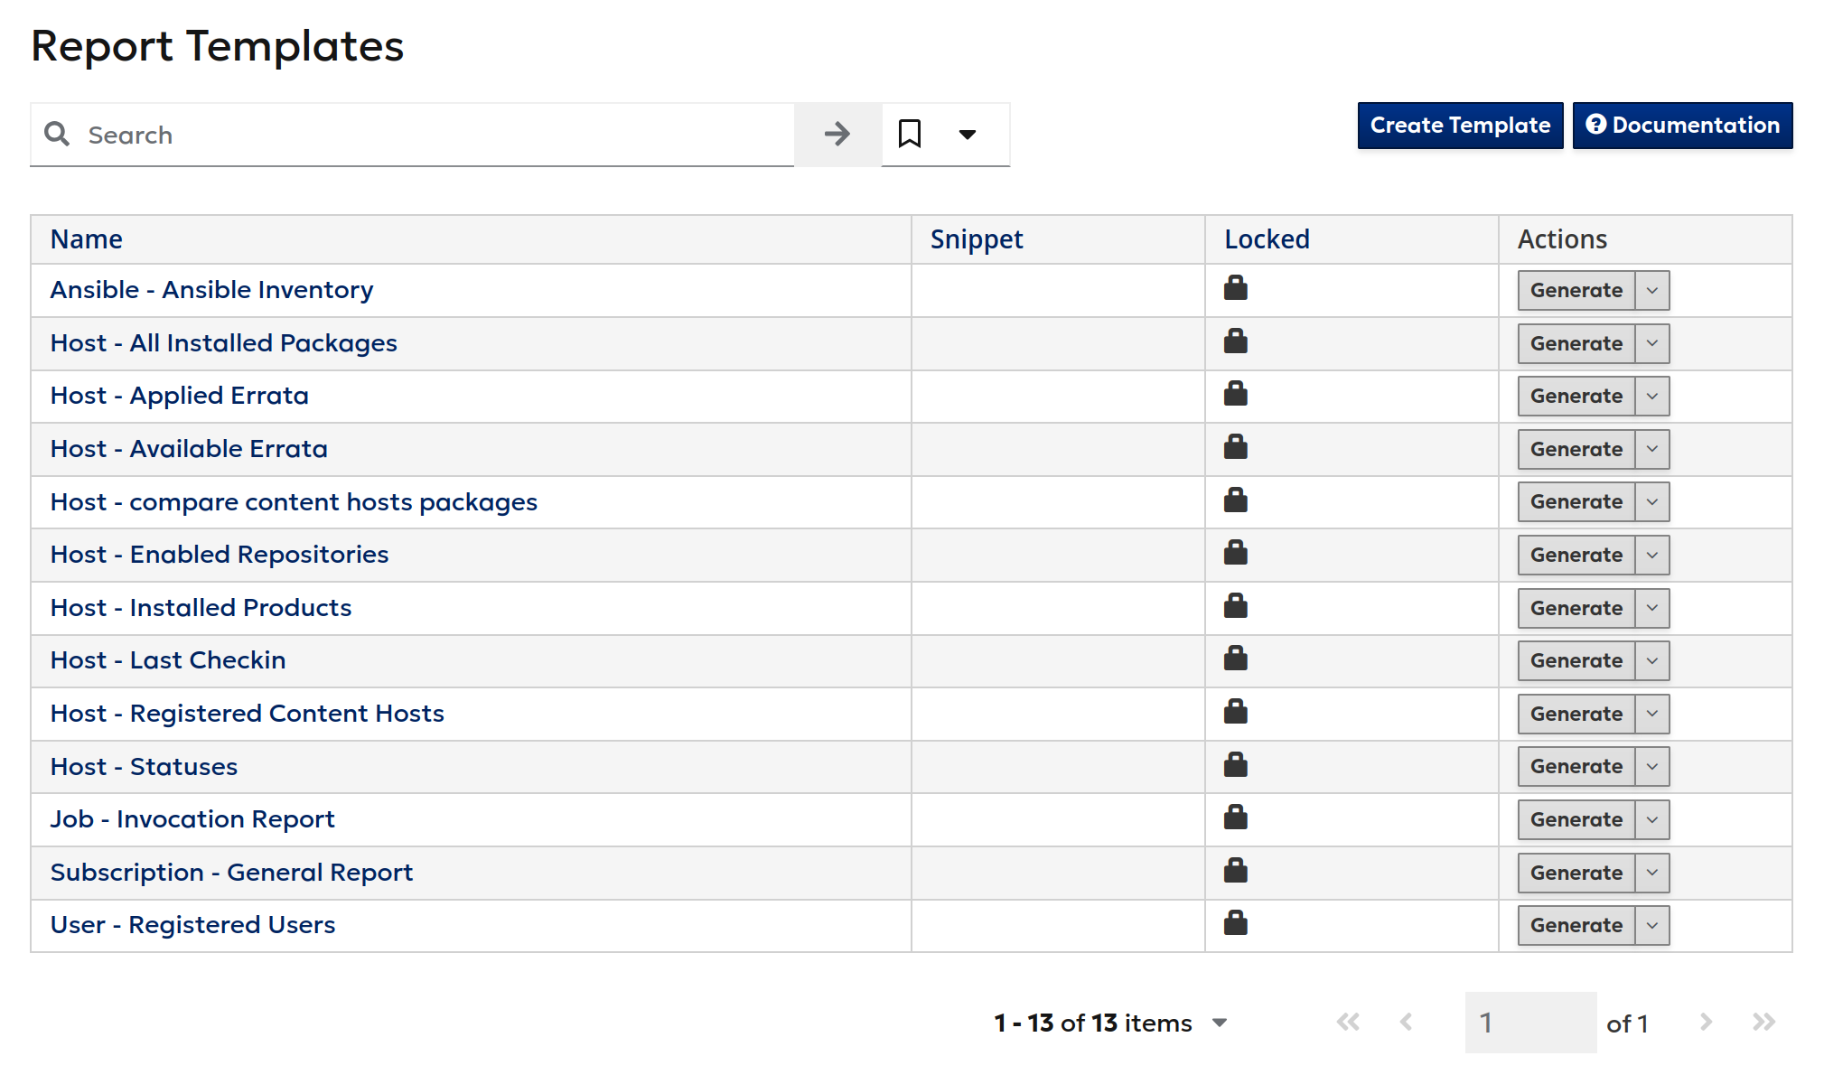Expand the Generate dropdown for Host - Applied Errata

[1651, 396]
